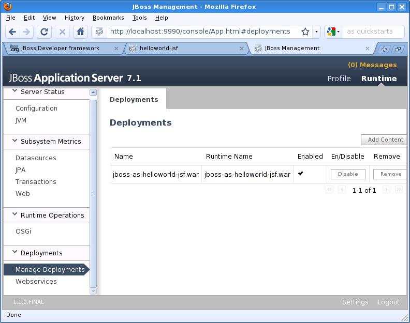The height and width of the screenshot is (323, 410).
Task: Collapse the Server Status section
Action: [15, 91]
